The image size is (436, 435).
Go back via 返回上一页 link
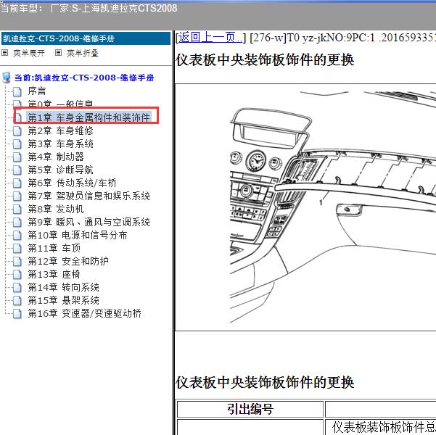(210, 38)
